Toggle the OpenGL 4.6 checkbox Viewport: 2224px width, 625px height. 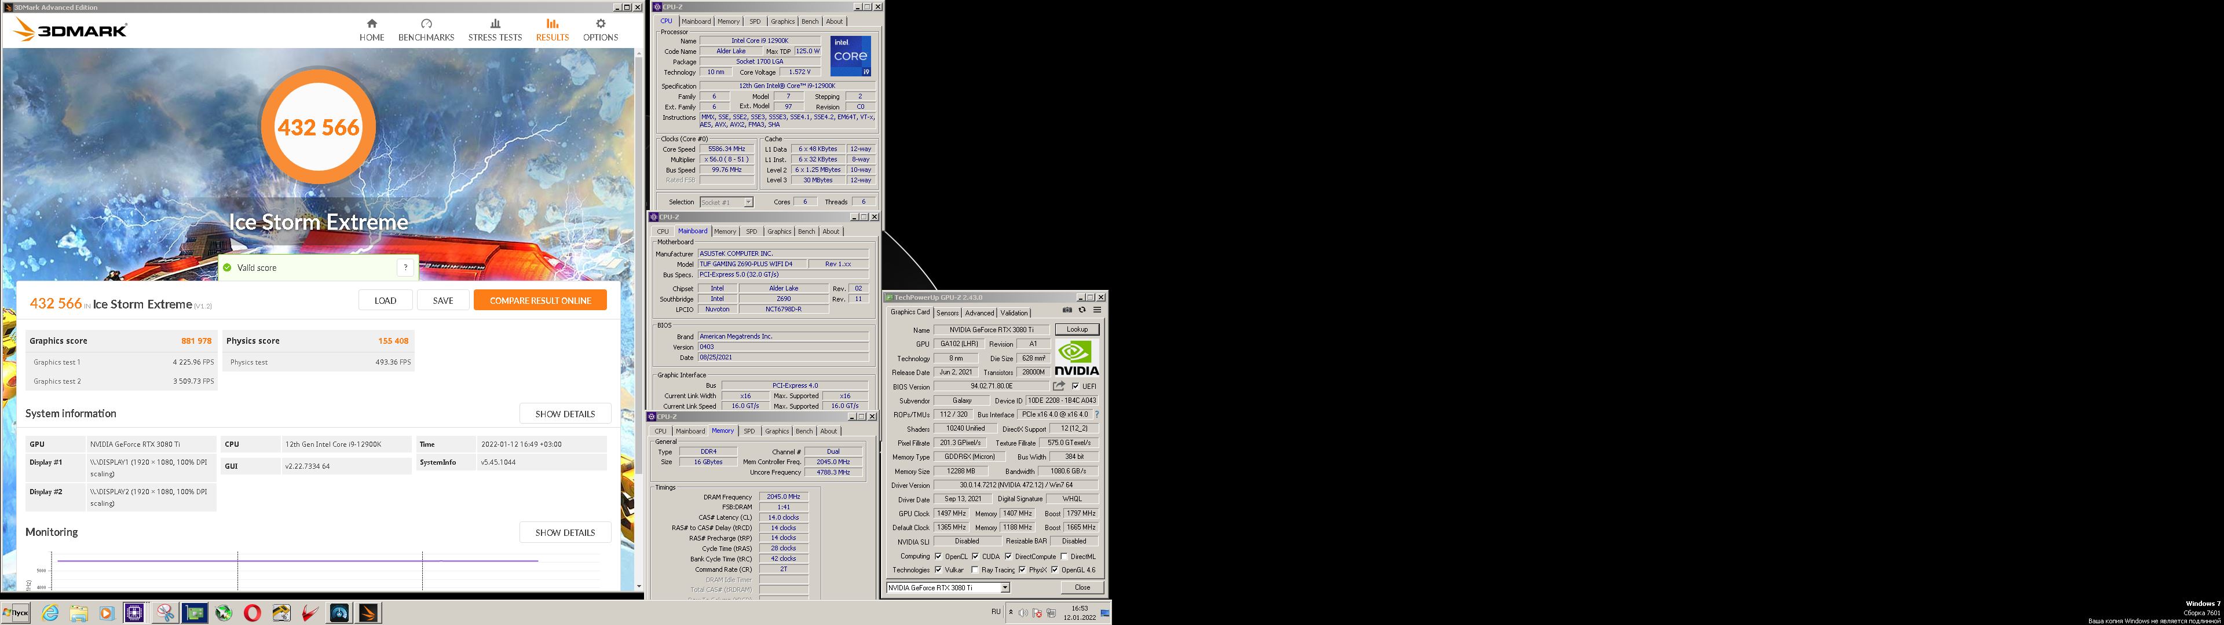[x=1054, y=570]
